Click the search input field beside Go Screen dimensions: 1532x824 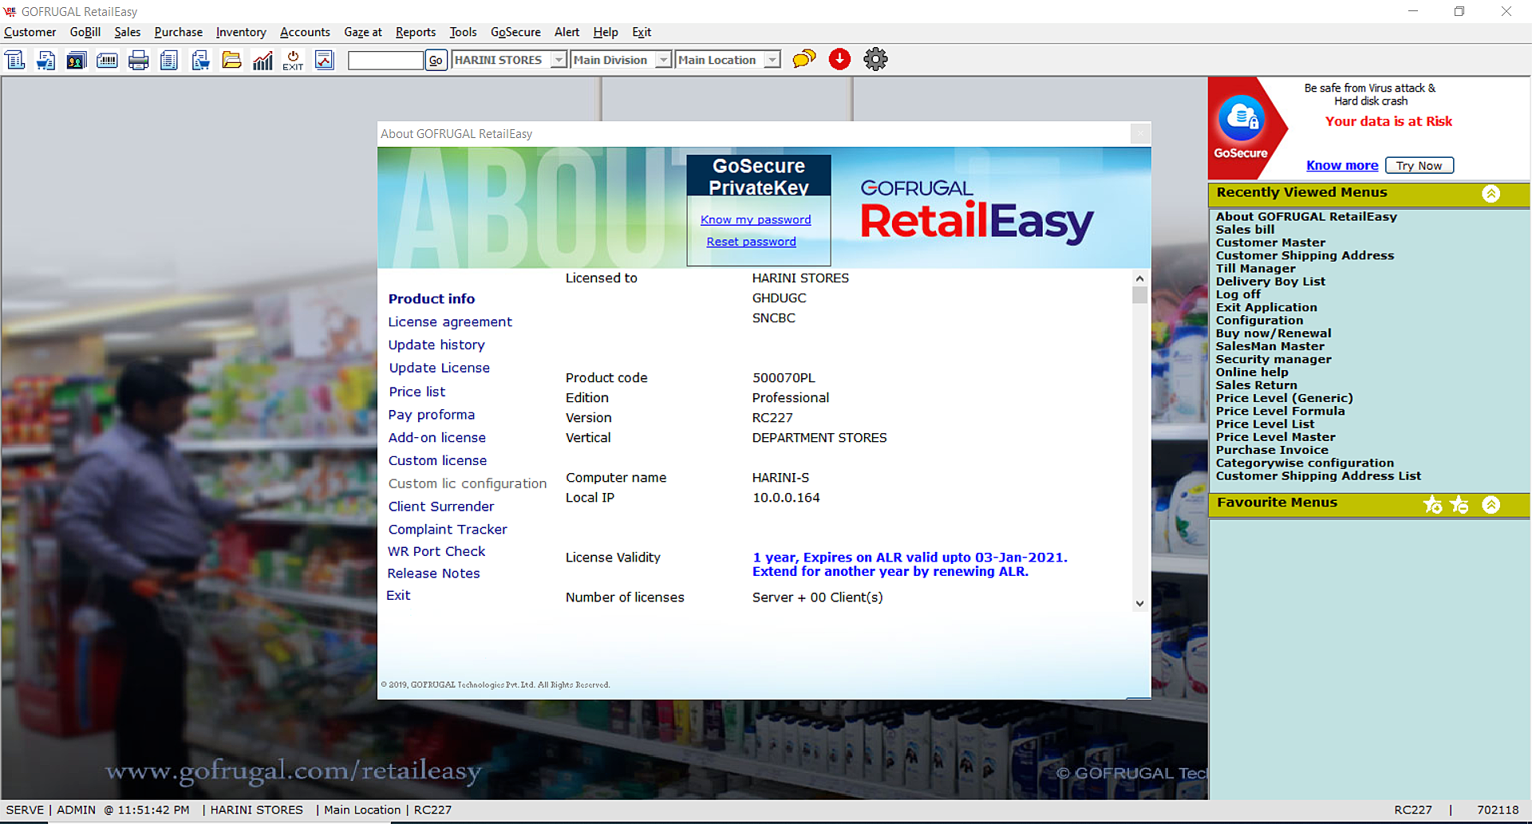[385, 60]
